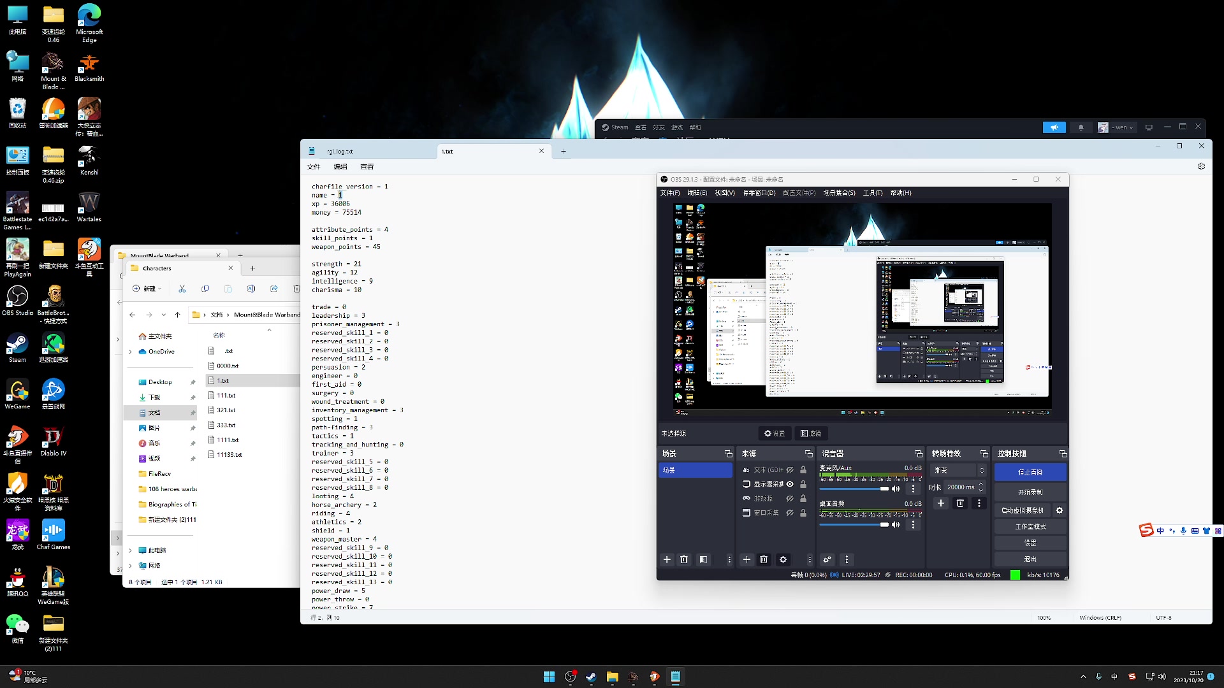The width and height of the screenshot is (1224, 688).
Task: Click the OBS Studio icon in taskbar
Action: click(571, 677)
